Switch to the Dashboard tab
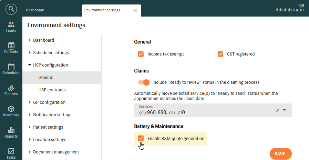Image resolution: width=309 pixels, height=160 pixels. coord(35,10)
